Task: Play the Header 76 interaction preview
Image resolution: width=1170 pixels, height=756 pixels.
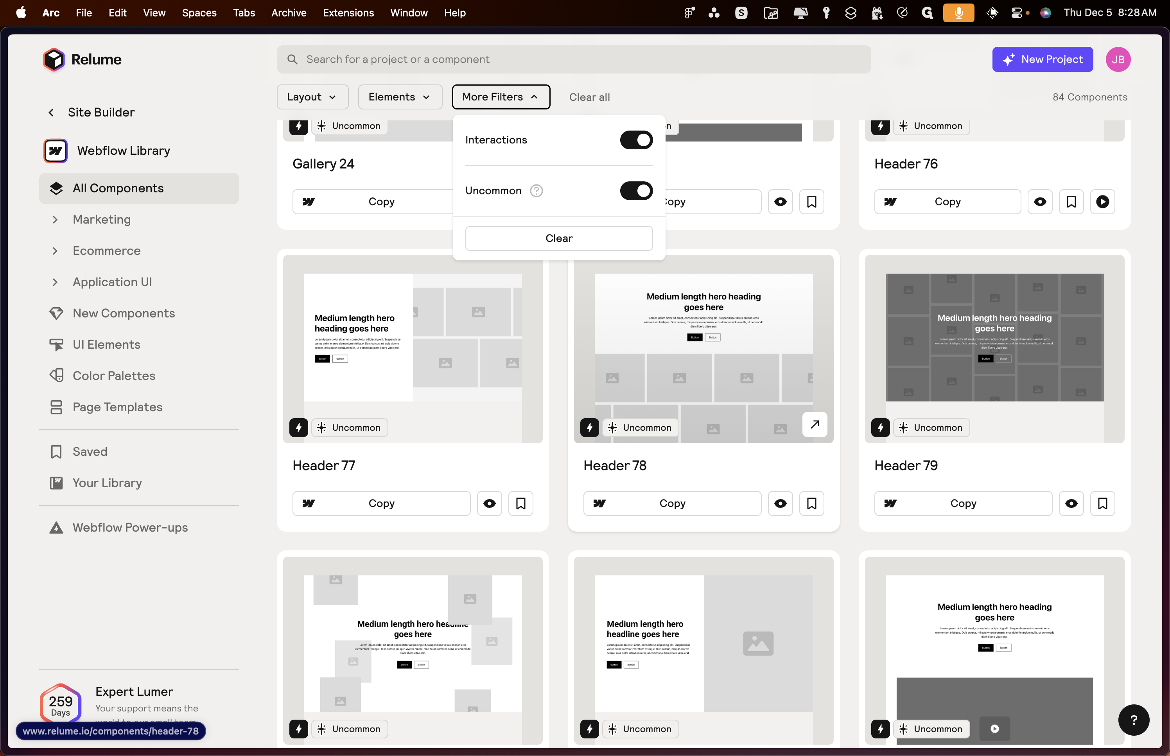Action: point(1102,202)
